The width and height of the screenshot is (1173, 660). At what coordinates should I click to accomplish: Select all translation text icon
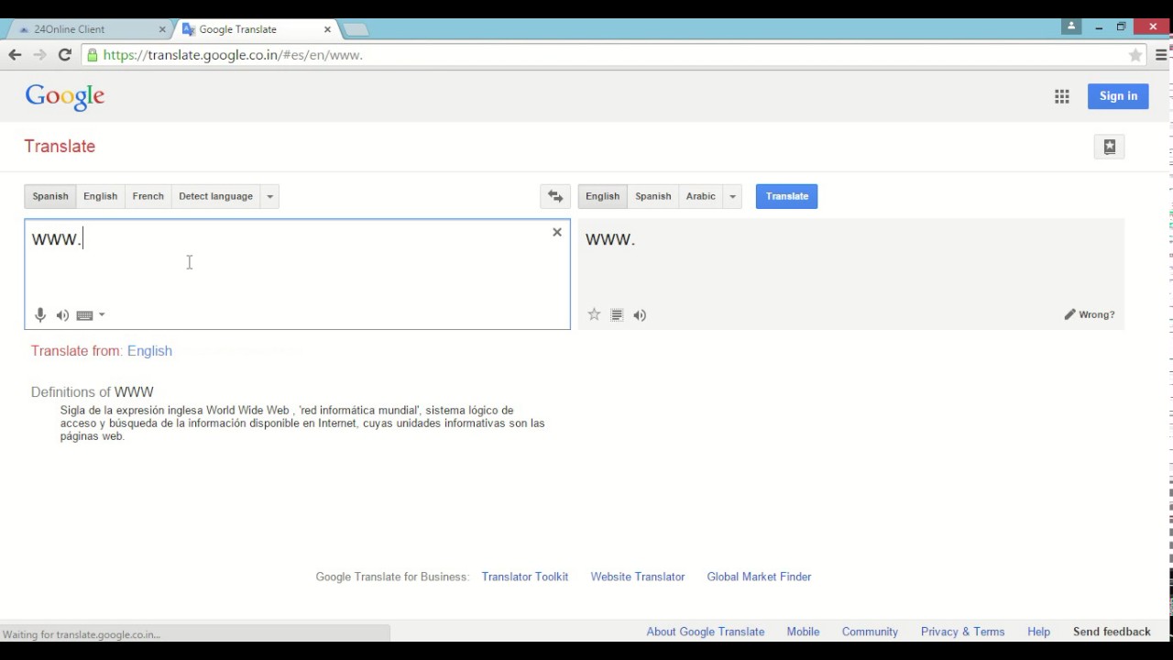(617, 315)
